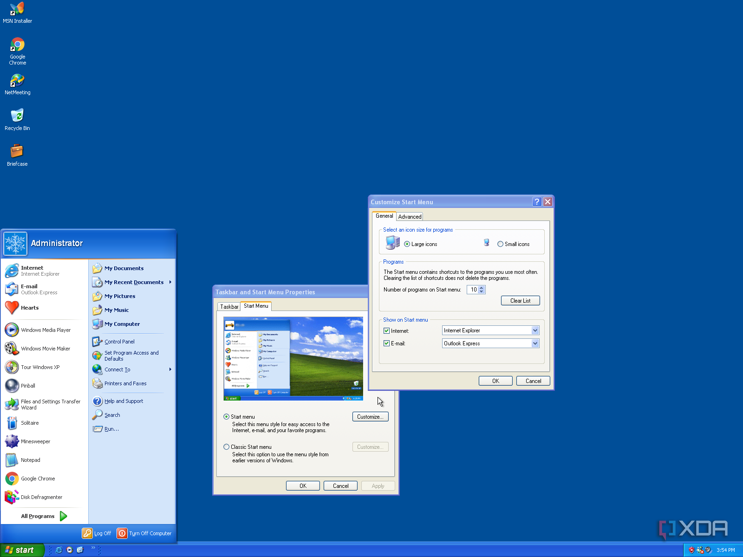Switch to Advanced tab in Customize dialog
This screenshot has height=557, width=743.
coord(410,217)
